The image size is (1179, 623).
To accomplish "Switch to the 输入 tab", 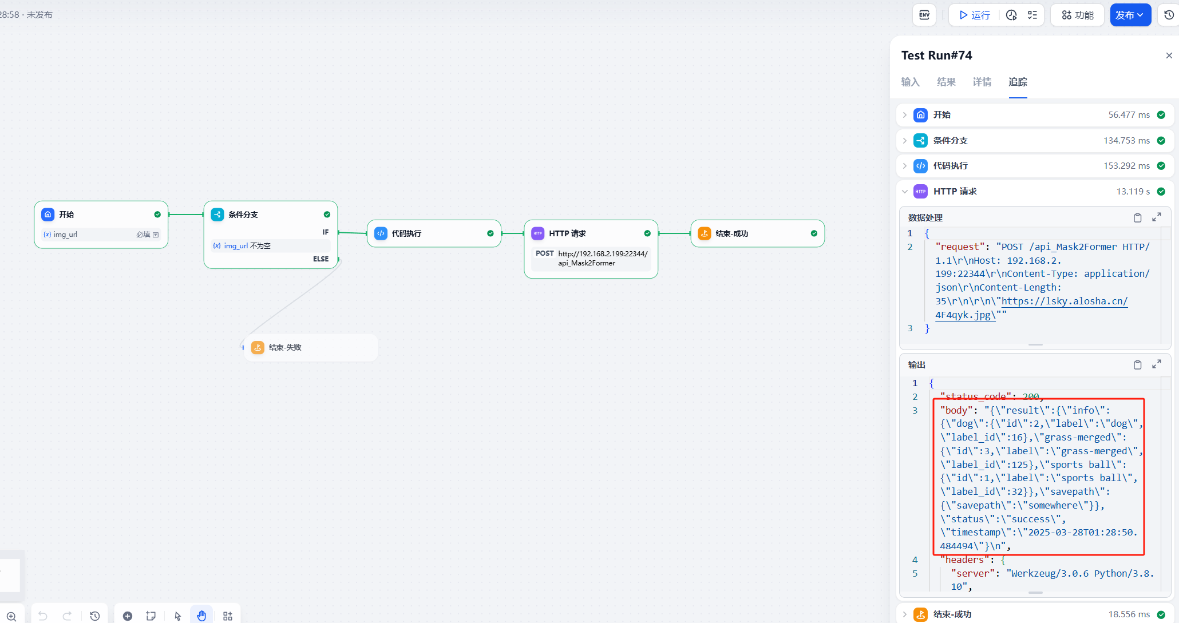I will point(910,82).
